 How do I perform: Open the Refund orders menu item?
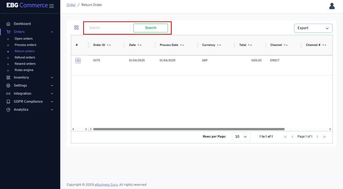point(25,57)
